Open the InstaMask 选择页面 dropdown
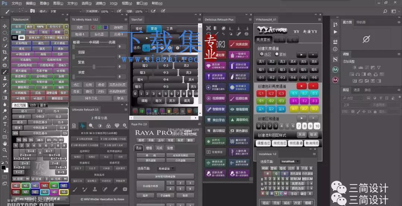402x206 pixels. pos(290,162)
